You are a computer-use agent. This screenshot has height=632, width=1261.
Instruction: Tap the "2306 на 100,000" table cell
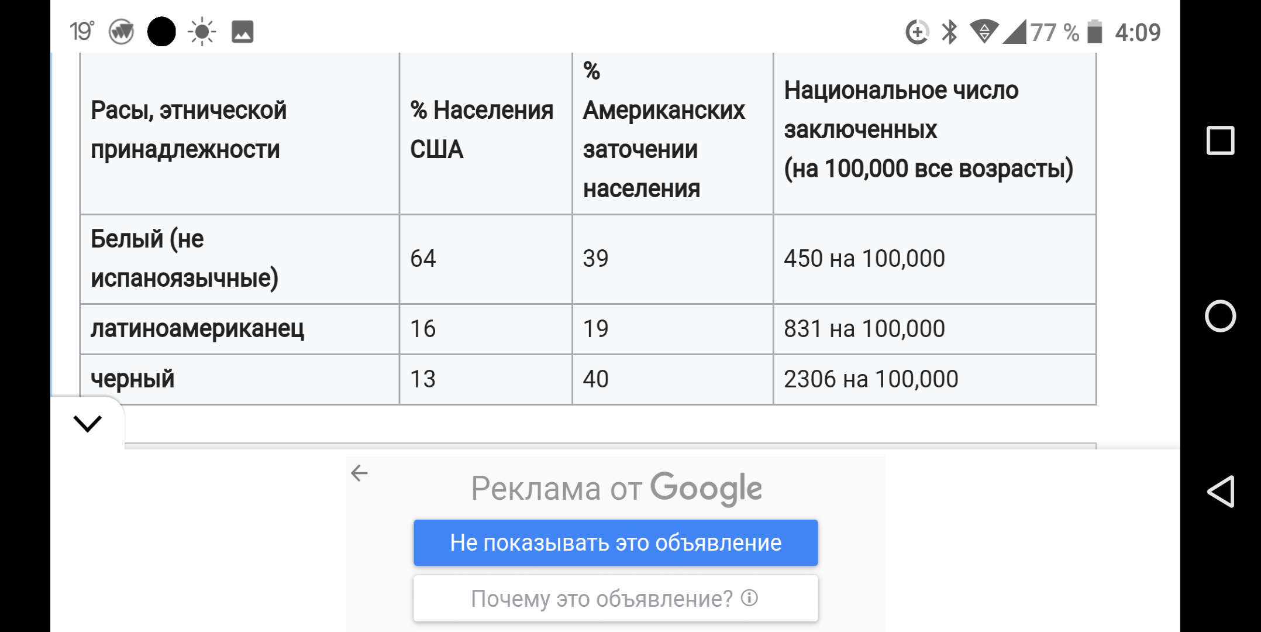coord(871,379)
